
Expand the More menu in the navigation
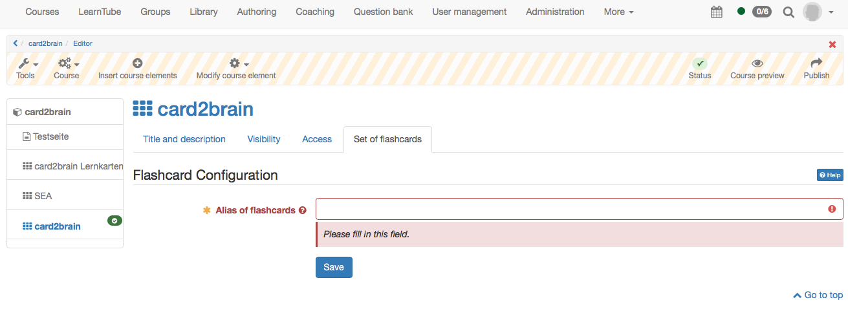point(618,12)
